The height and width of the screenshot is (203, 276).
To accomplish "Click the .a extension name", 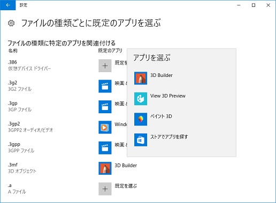I will (10, 185).
